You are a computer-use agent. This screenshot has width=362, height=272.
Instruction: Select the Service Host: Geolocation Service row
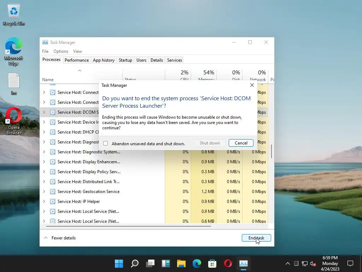click(154, 192)
